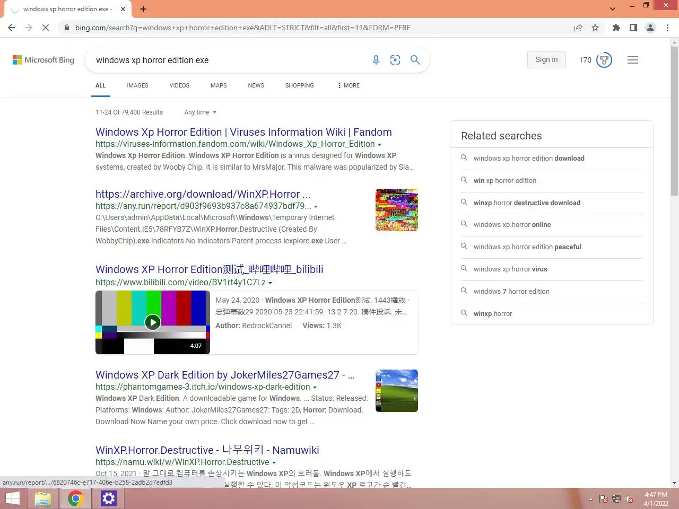This screenshot has height=509, width=679.
Task: Open the Any time filter dropdown
Action: (x=200, y=112)
